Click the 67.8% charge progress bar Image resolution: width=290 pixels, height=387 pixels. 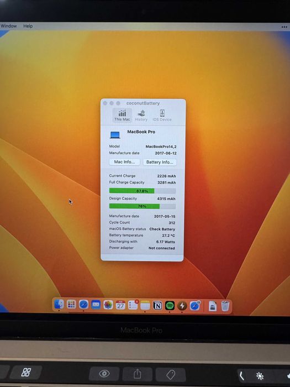(143, 191)
